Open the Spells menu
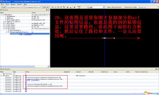The width and height of the screenshot is (159, 95). [19, 4]
